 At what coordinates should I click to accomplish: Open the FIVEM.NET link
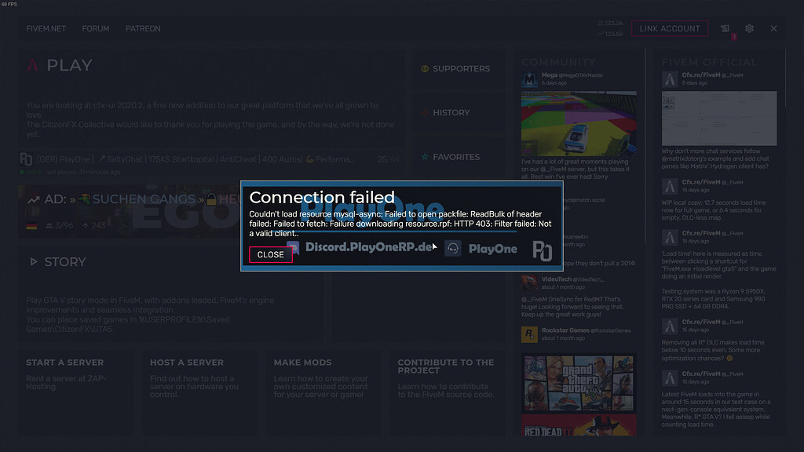click(x=46, y=29)
